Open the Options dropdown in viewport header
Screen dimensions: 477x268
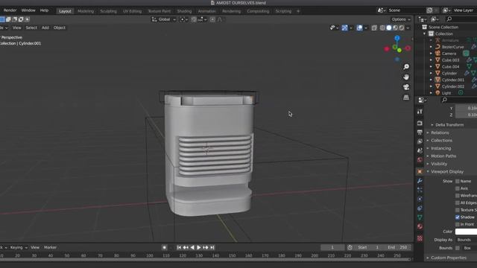pyautogui.click(x=401, y=19)
